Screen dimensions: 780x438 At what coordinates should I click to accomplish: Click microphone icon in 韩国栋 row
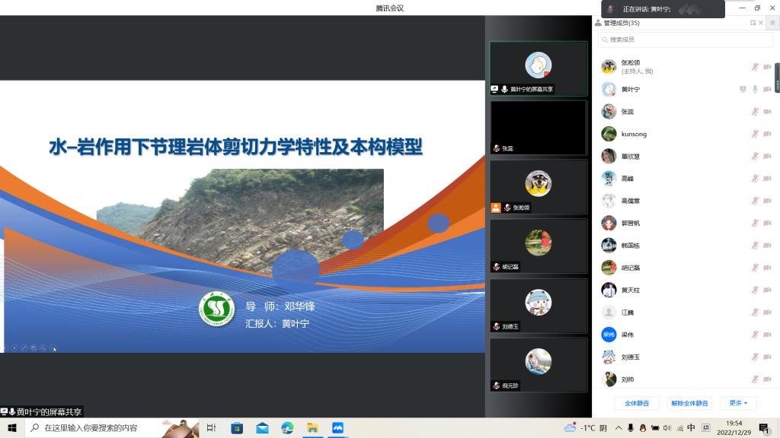pos(755,246)
